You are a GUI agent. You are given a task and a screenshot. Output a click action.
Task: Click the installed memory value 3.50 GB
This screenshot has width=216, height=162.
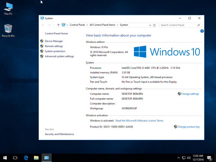[126, 73]
